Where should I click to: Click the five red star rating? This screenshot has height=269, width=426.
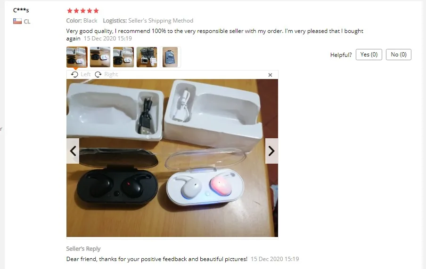coord(83,11)
